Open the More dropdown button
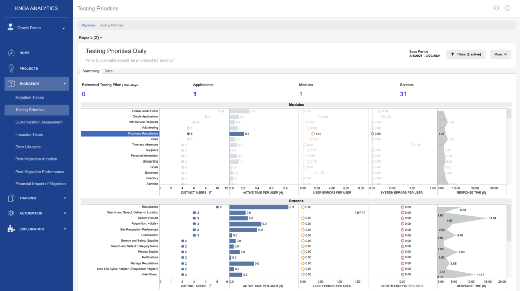The image size is (520, 291). (500, 54)
